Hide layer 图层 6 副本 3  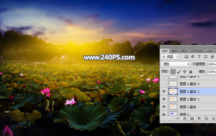coord(164,99)
